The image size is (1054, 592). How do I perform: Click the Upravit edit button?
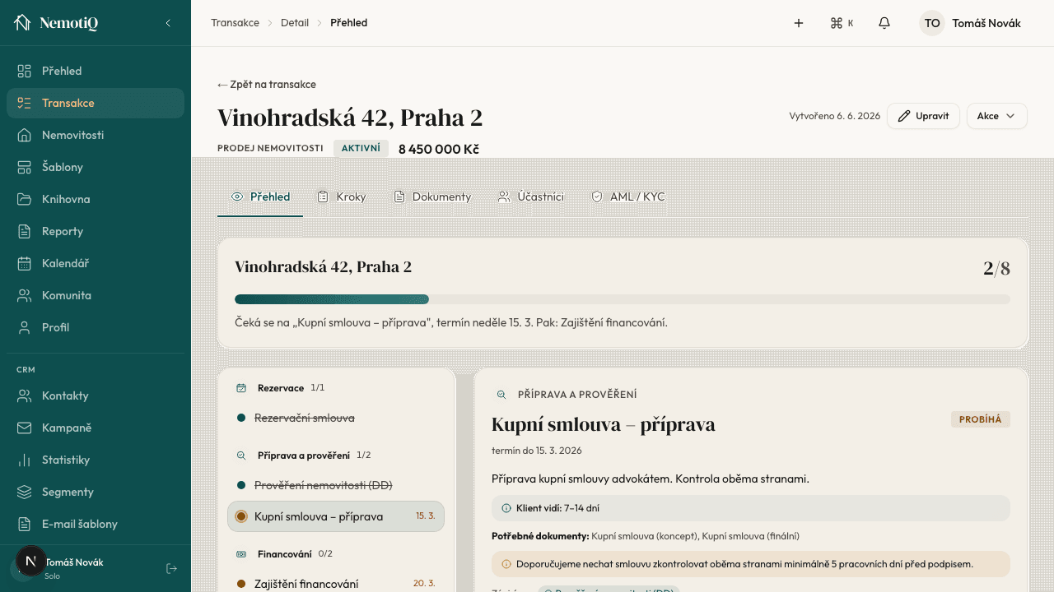(x=923, y=116)
